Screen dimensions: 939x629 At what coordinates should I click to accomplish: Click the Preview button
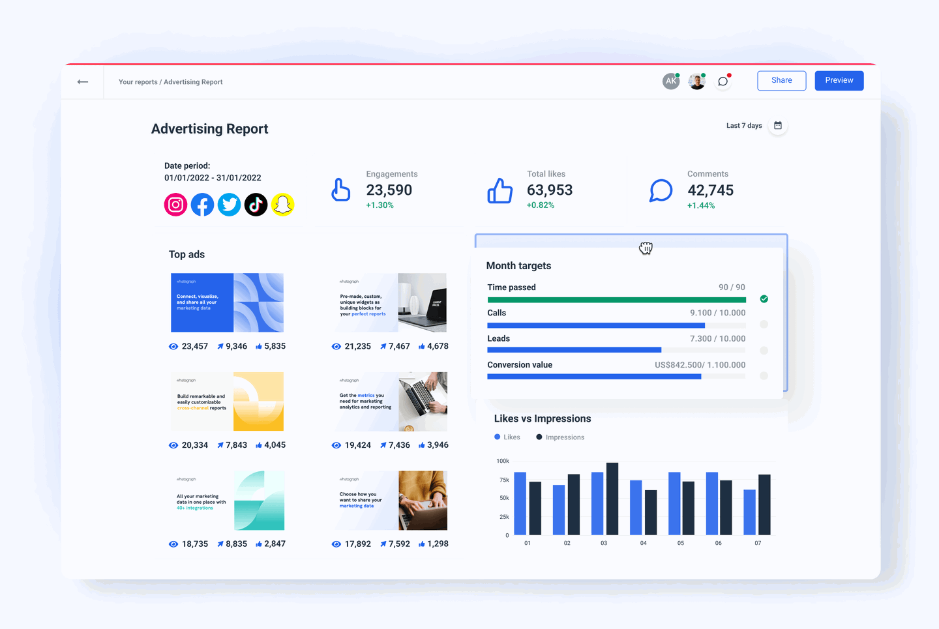point(839,80)
